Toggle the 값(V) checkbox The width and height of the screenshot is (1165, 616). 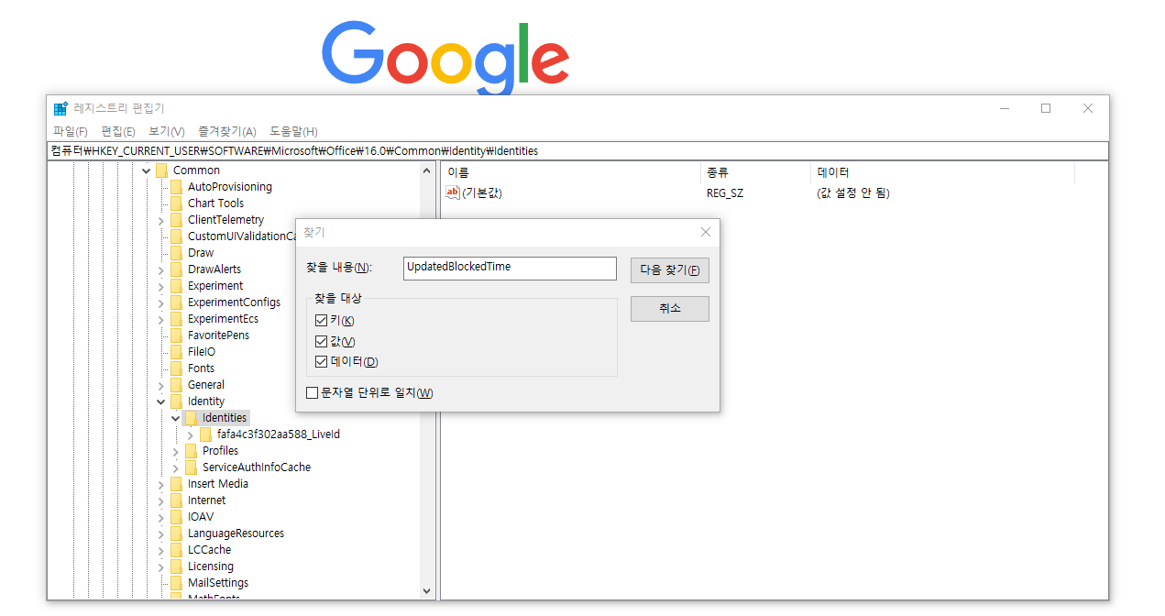tap(321, 341)
